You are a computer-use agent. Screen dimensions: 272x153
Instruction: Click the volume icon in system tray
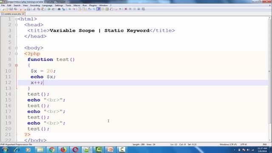[x=248, y=150]
